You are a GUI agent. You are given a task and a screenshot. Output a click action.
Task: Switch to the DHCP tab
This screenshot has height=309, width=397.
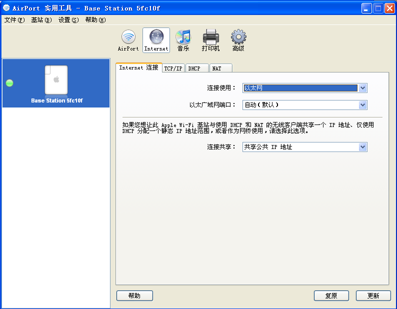pos(197,68)
